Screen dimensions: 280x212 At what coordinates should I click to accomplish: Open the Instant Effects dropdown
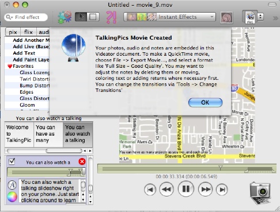169,17
